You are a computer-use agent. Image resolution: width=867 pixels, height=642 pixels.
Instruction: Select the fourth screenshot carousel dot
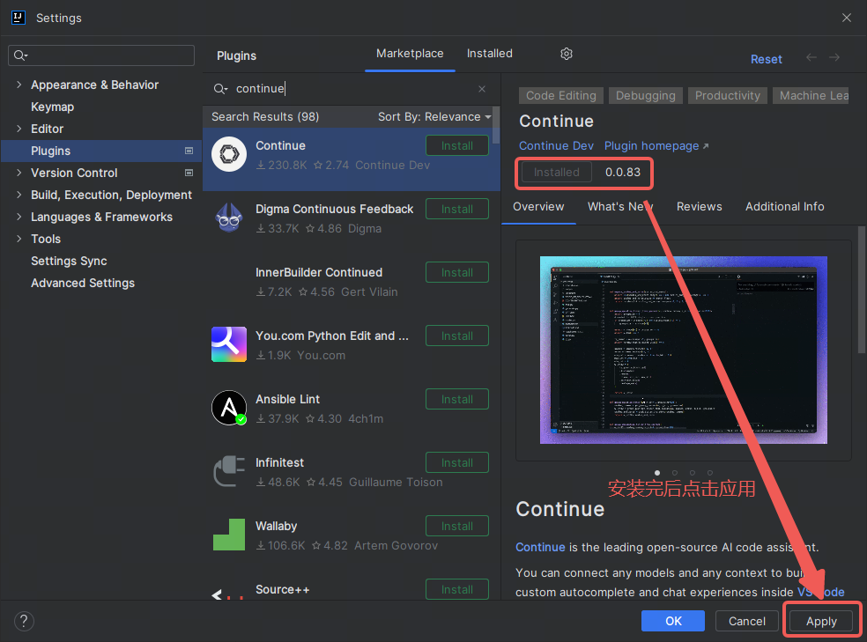tap(710, 472)
